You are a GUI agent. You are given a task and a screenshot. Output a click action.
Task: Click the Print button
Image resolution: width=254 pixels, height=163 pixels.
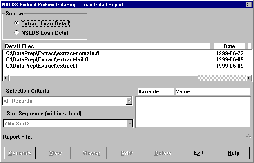point(127,153)
